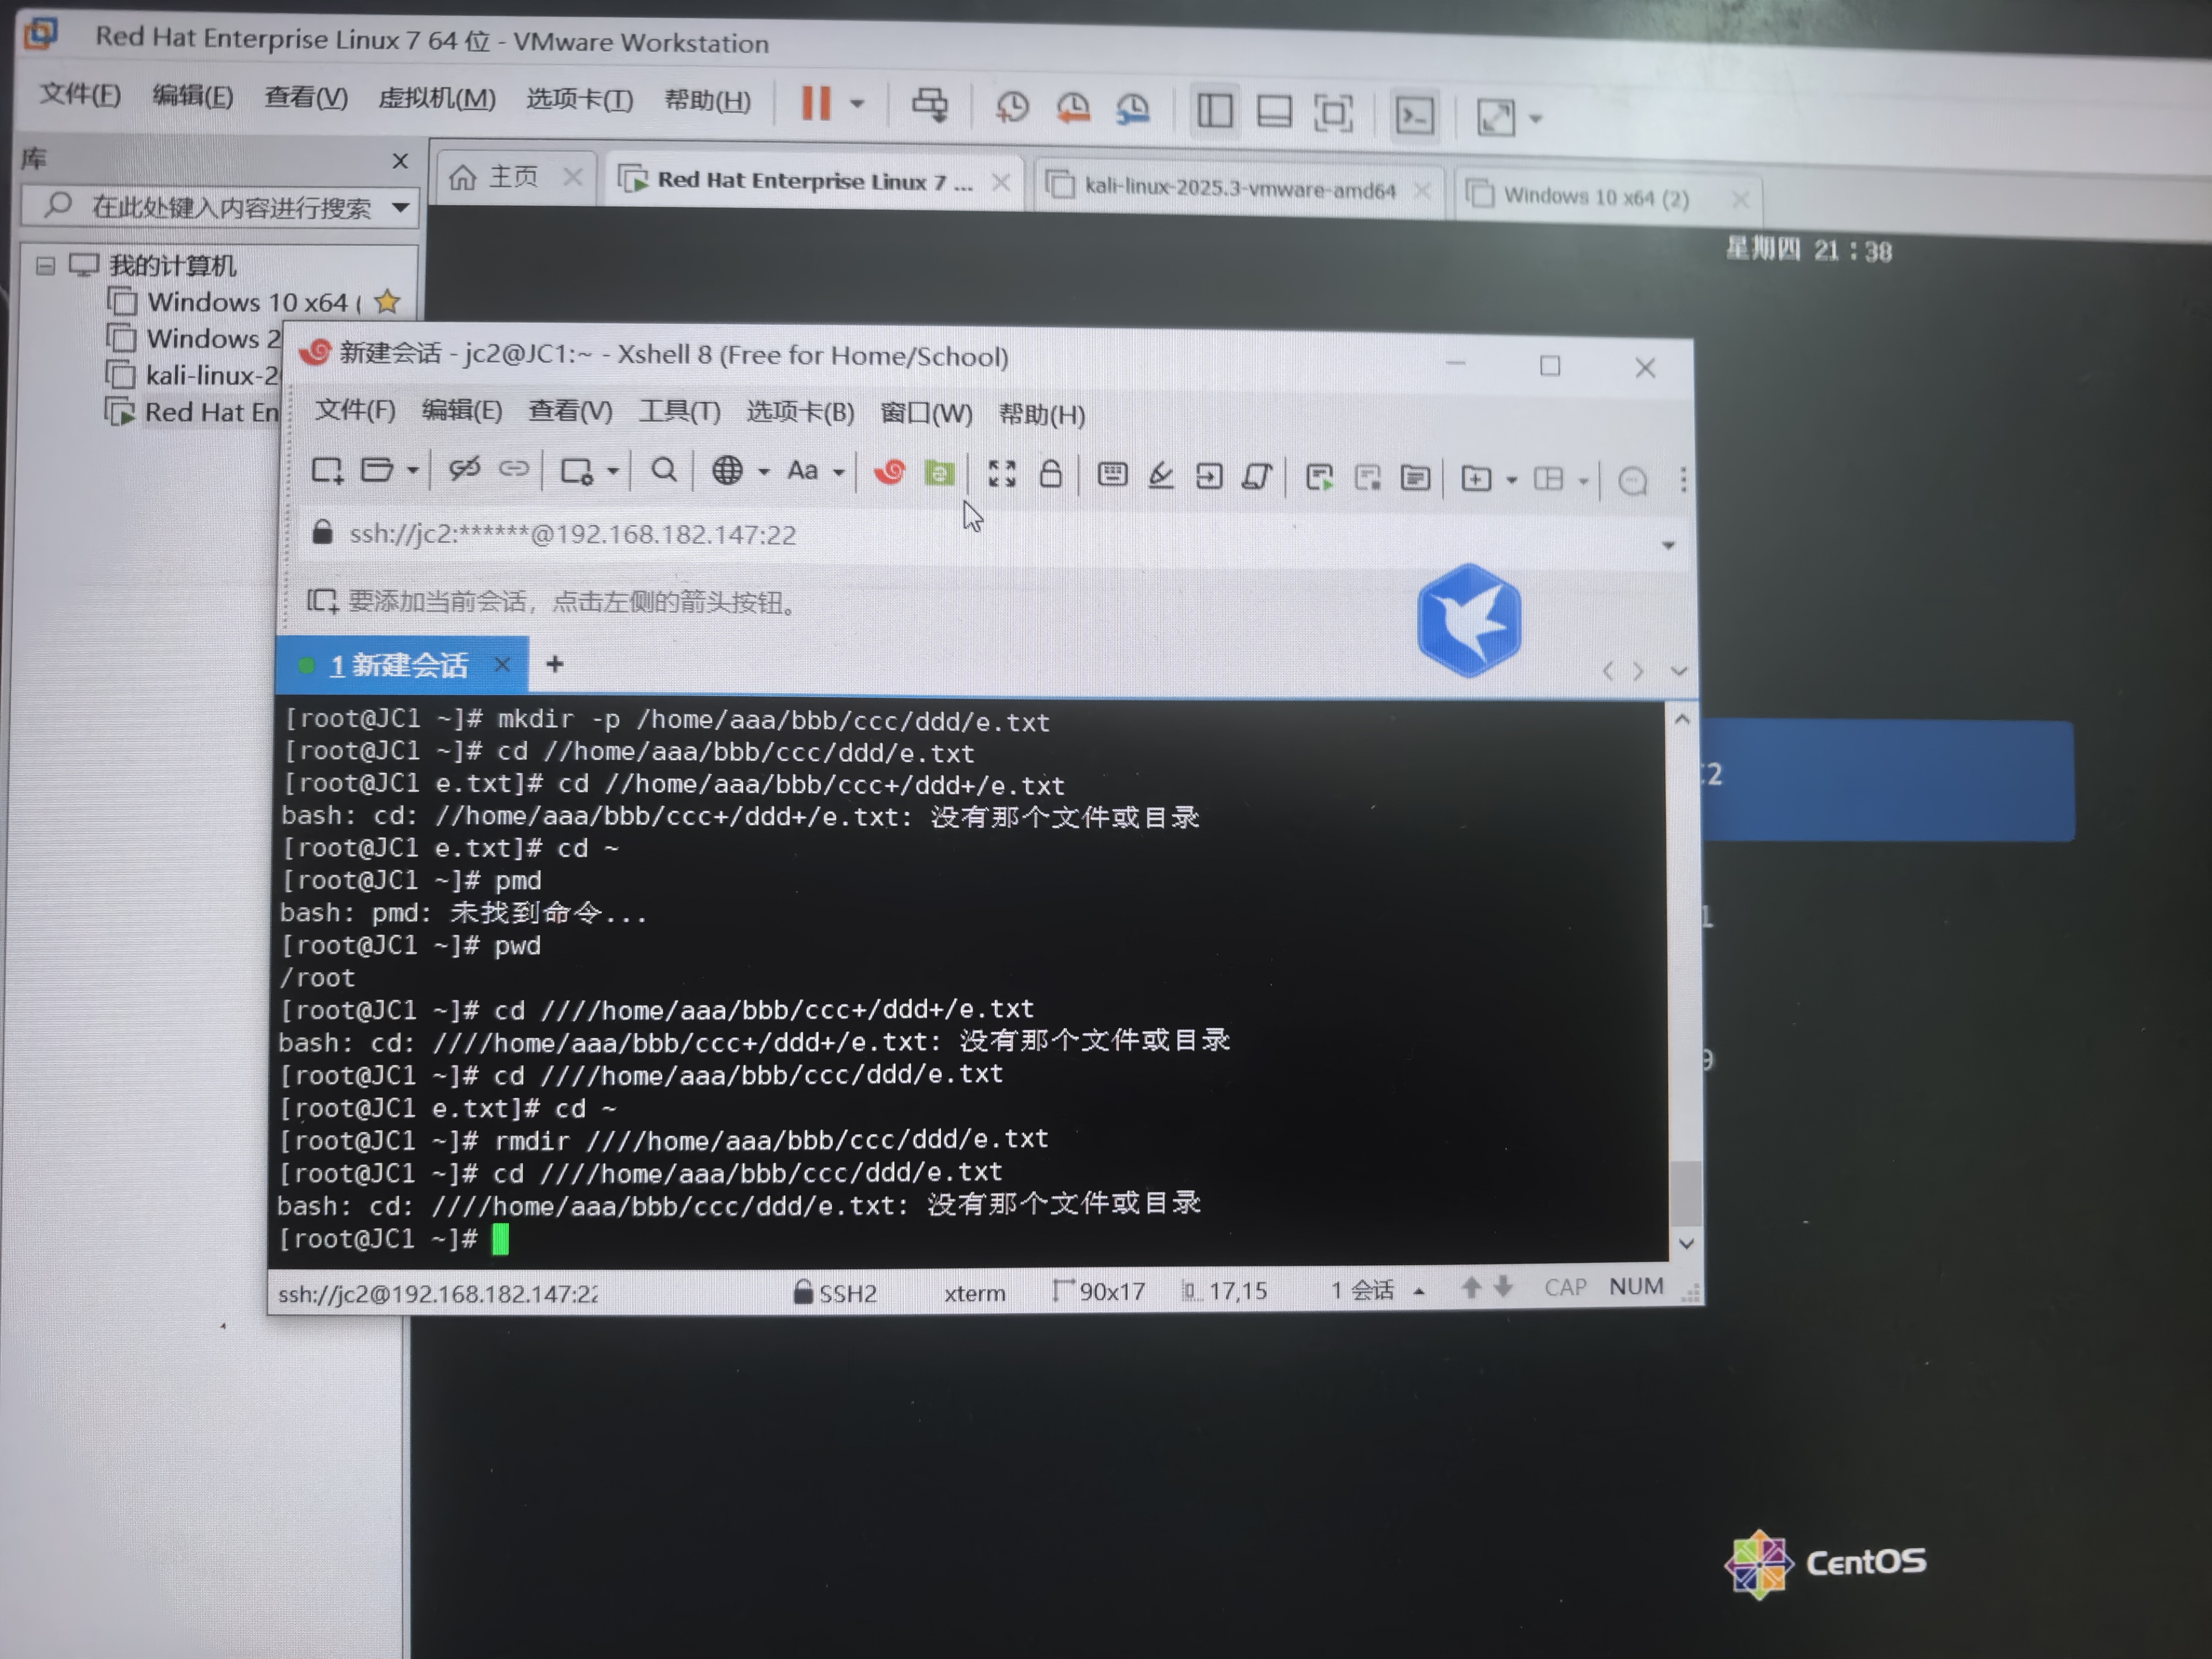
Task: Add new session tab with plus button
Action: click(x=555, y=664)
